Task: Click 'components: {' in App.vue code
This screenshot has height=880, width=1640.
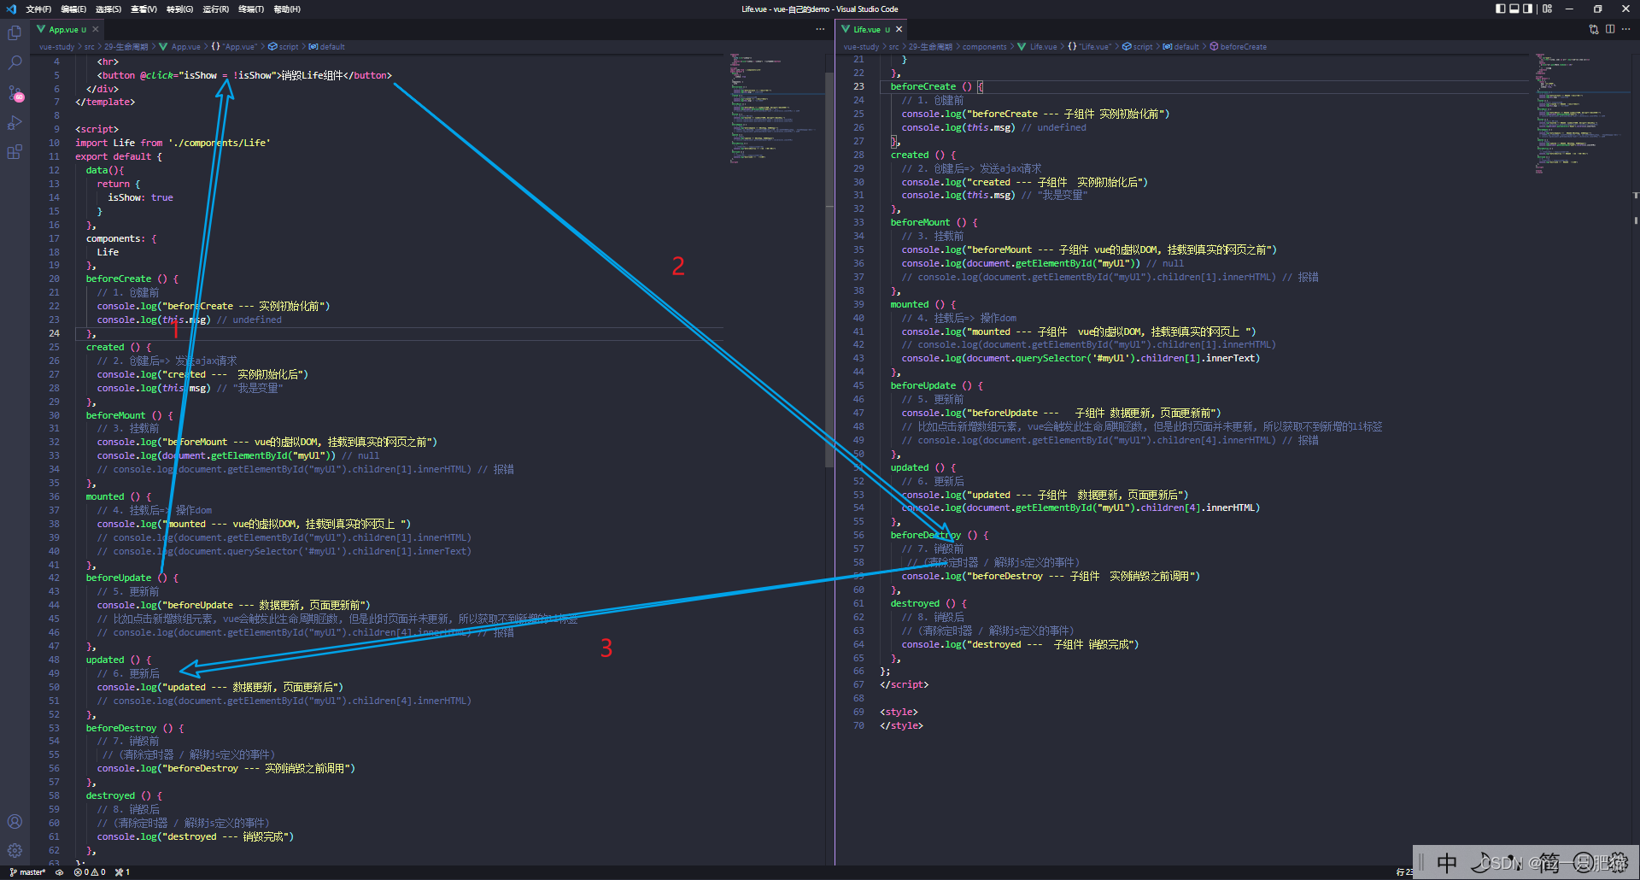Action: click(x=121, y=238)
